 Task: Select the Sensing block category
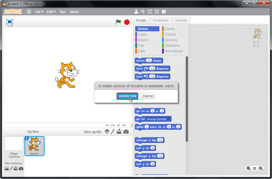[173, 40]
